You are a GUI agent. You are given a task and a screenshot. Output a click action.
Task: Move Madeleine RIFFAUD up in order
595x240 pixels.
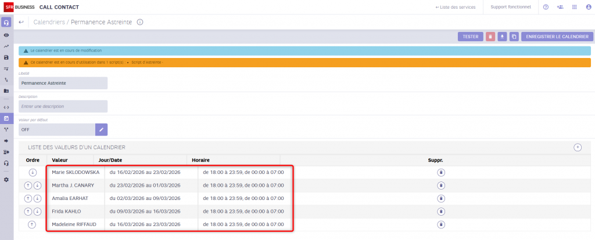coord(32,224)
